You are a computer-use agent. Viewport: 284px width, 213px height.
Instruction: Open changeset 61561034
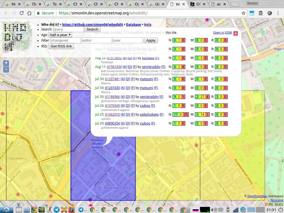click(x=115, y=67)
